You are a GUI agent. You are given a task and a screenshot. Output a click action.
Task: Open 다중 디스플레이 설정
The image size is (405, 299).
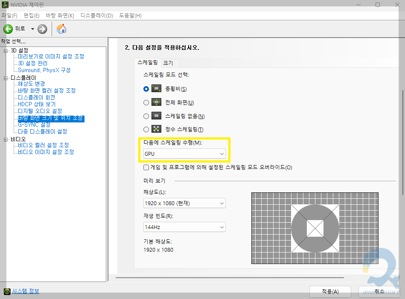click(x=42, y=132)
